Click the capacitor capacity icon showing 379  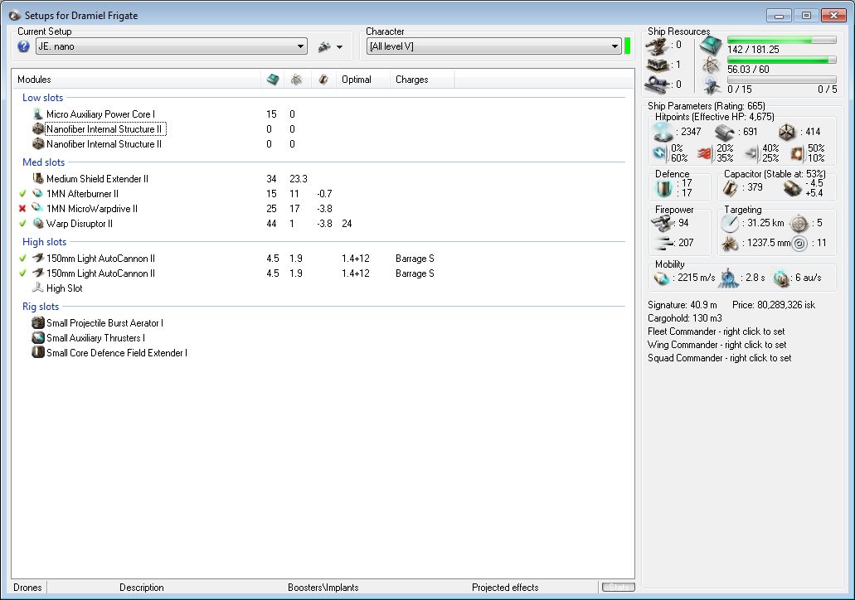coord(730,188)
